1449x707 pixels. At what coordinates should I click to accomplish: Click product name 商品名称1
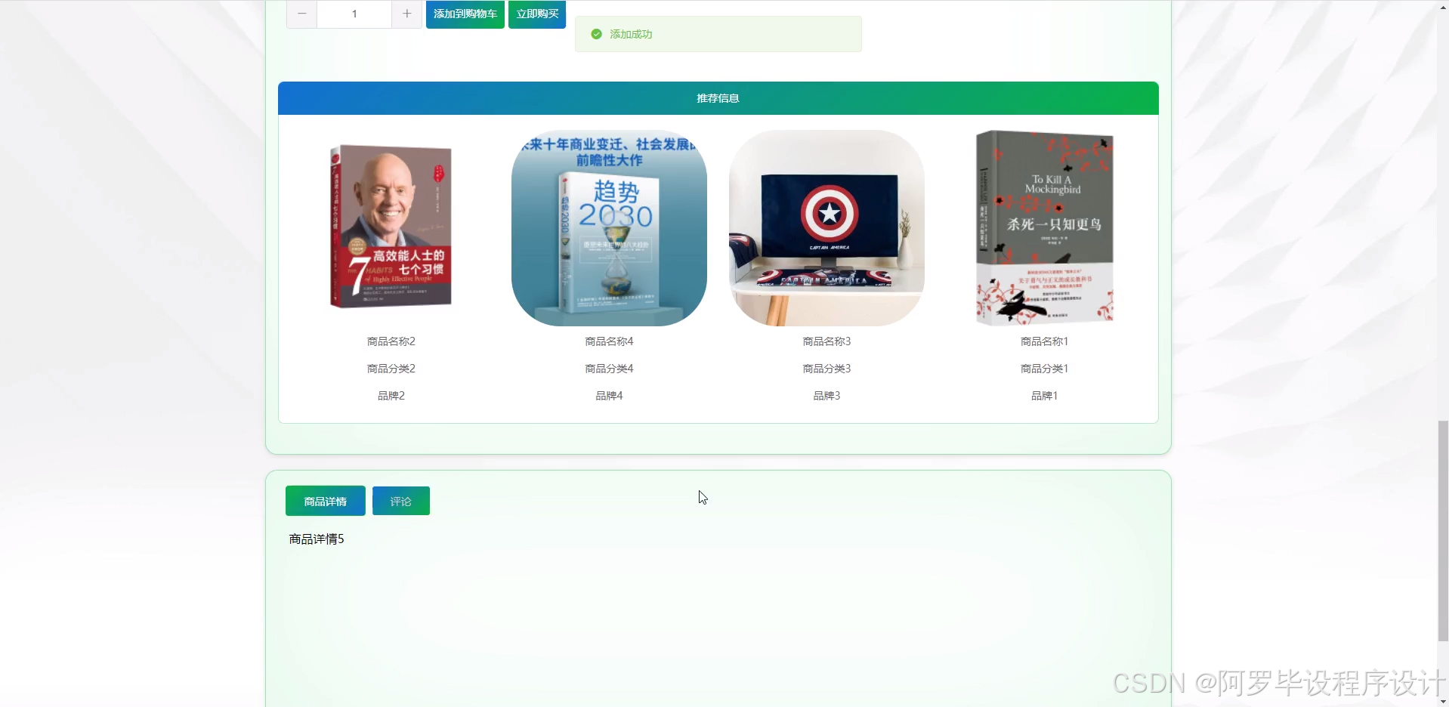1045,341
